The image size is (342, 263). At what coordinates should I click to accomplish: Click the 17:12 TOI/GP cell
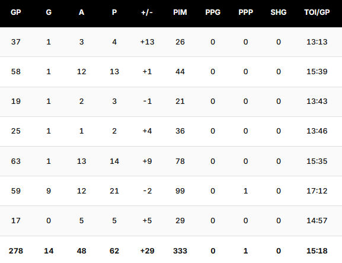click(x=317, y=191)
